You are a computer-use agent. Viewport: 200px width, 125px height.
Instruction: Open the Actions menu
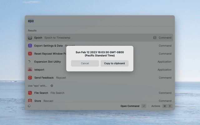click(x=156, y=106)
